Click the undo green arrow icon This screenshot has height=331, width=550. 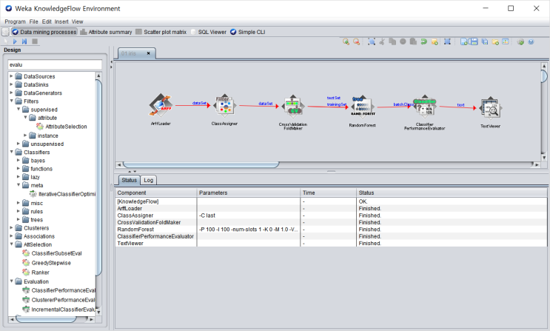(423, 41)
